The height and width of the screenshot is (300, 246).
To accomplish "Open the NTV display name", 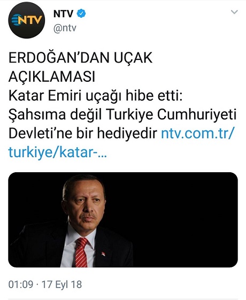I will 63,14.
